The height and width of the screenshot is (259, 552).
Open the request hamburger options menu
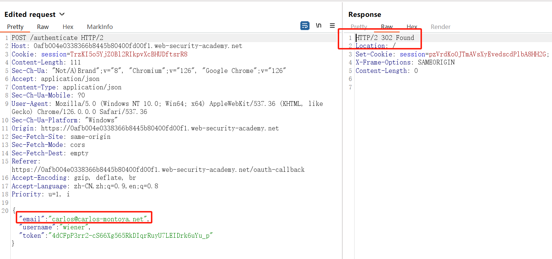(332, 26)
